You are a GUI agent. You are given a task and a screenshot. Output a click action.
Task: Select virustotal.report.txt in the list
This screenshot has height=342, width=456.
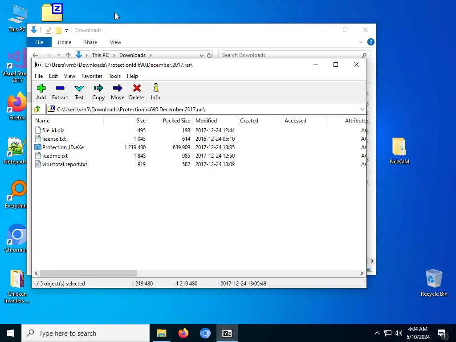coord(65,164)
